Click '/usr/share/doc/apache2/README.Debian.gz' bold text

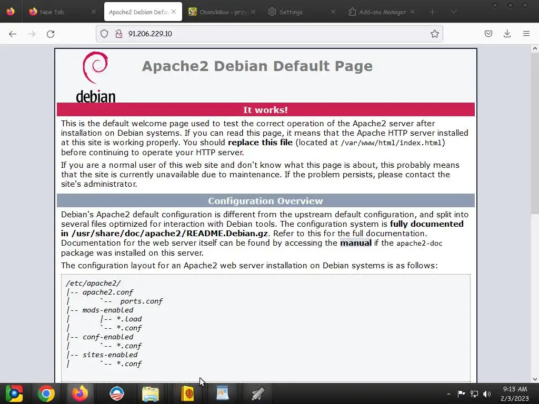click(x=169, y=234)
